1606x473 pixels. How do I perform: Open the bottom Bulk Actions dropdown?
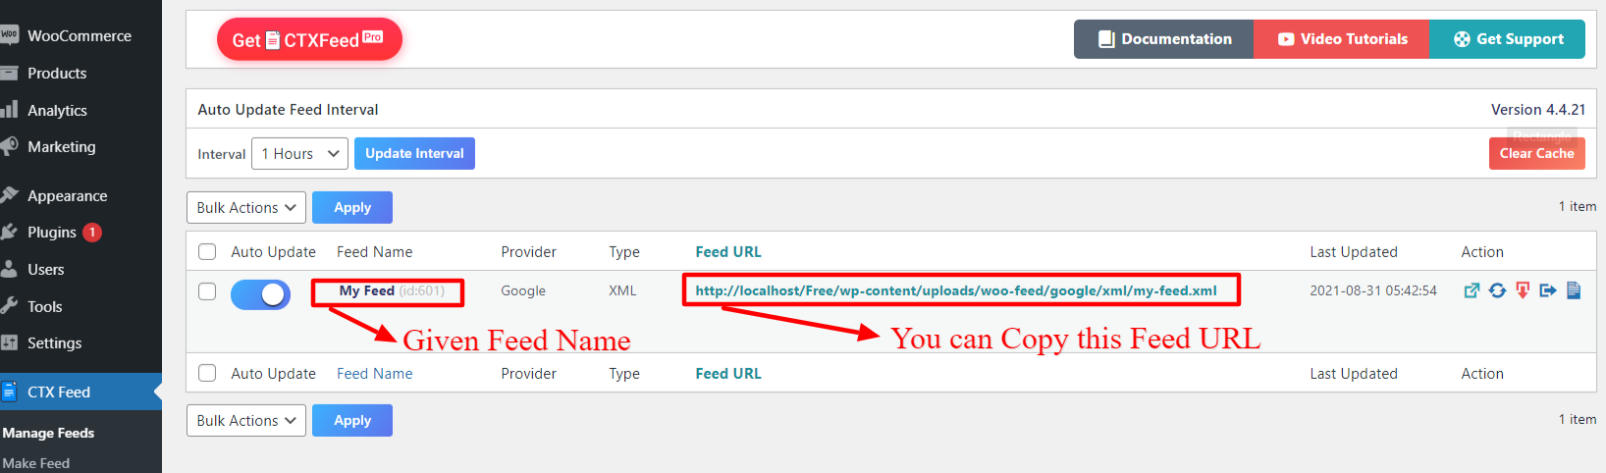246,420
